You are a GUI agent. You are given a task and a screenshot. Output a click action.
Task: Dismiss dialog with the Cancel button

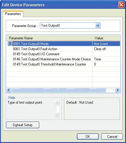(112, 137)
